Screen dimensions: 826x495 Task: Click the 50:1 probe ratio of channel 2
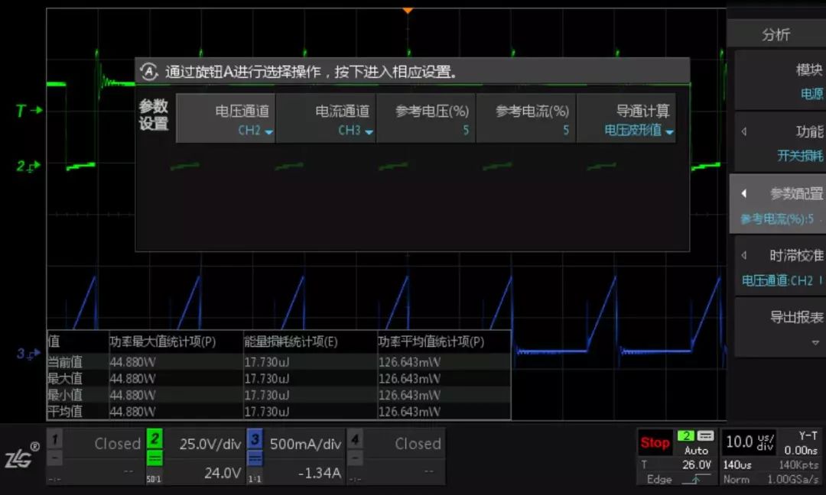click(x=154, y=479)
